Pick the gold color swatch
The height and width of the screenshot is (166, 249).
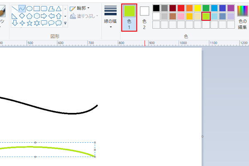(x=189, y=16)
